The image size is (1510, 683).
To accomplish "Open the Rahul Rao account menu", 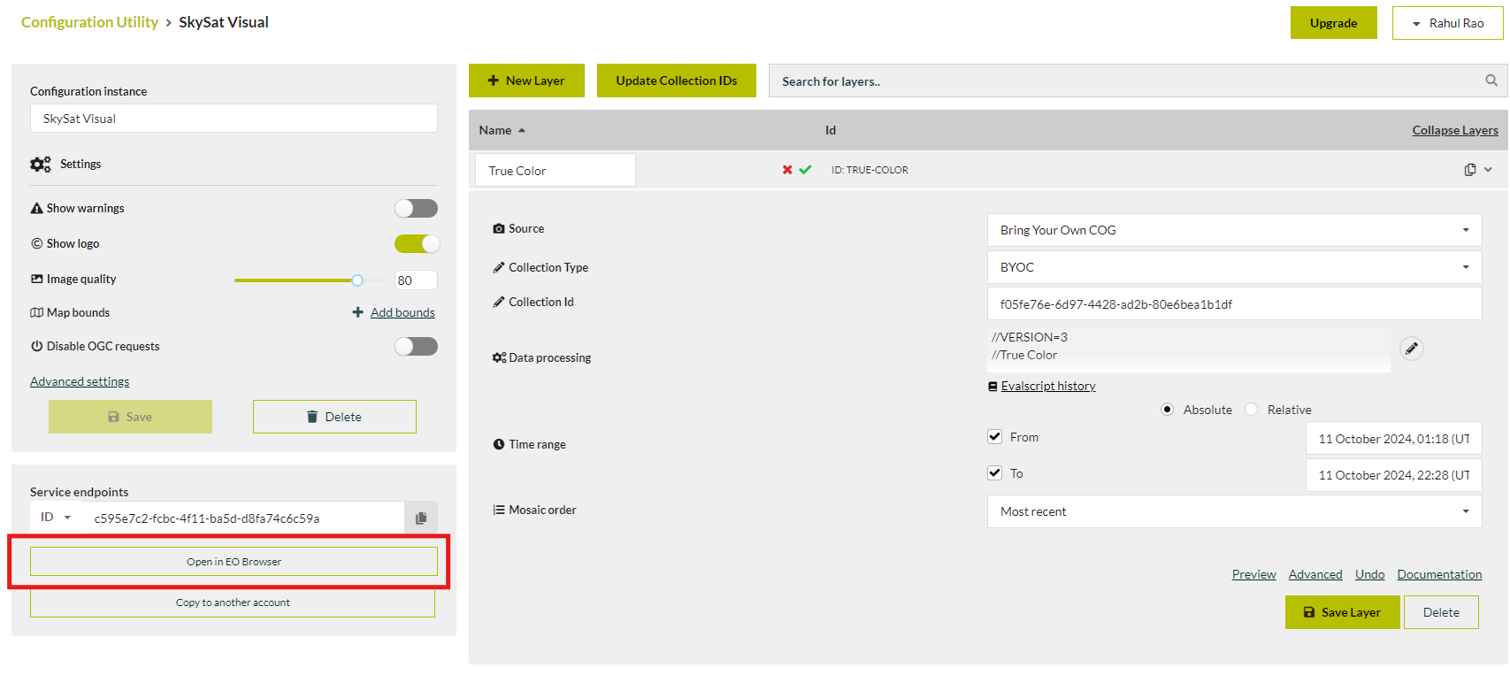I will [x=1447, y=23].
